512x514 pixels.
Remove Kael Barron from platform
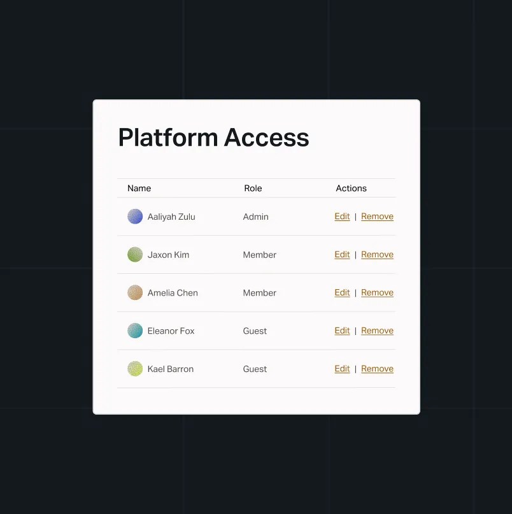[x=377, y=368]
